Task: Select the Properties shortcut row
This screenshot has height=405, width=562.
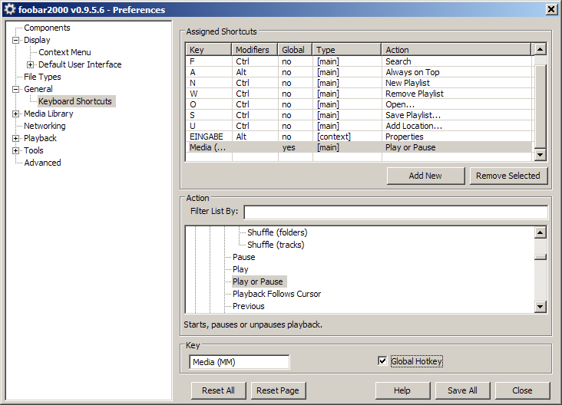Action: 359,137
